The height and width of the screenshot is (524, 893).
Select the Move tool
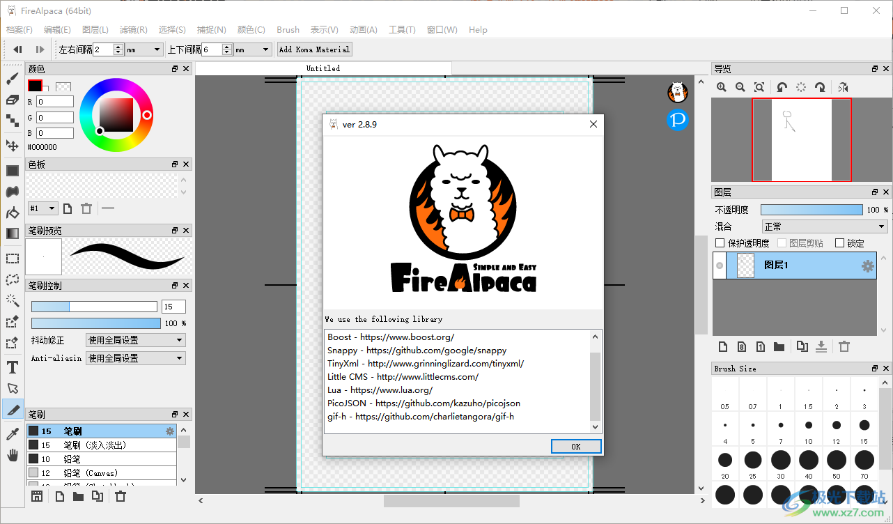tap(13, 146)
